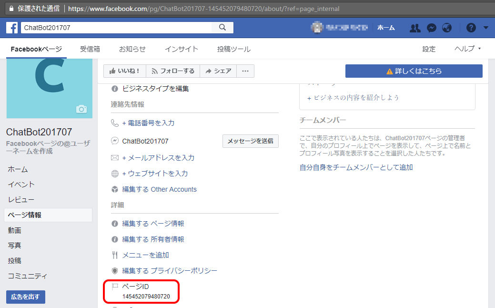Screen dimensions: 495x308
Task: Open コミュニティ in the left sidebar
Action: click(x=28, y=276)
